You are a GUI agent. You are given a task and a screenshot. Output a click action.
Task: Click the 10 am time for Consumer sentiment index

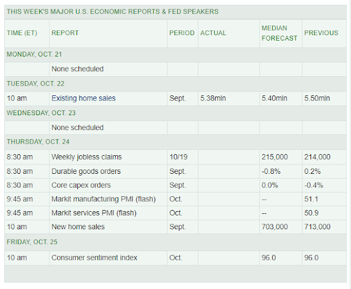[17, 258]
